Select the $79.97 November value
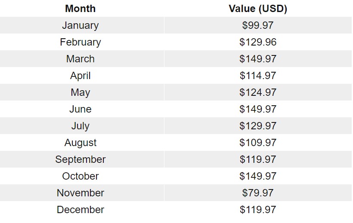 [258, 193]
